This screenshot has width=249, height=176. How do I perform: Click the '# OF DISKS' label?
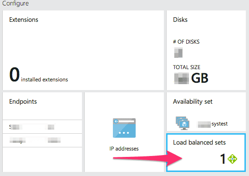click(186, 42)
